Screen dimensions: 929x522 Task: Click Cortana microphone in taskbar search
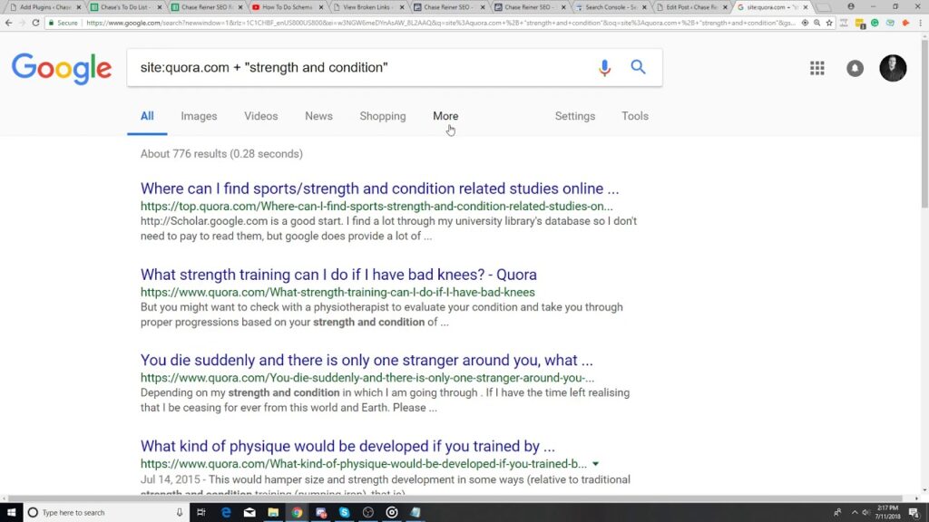tap(180, 513)
